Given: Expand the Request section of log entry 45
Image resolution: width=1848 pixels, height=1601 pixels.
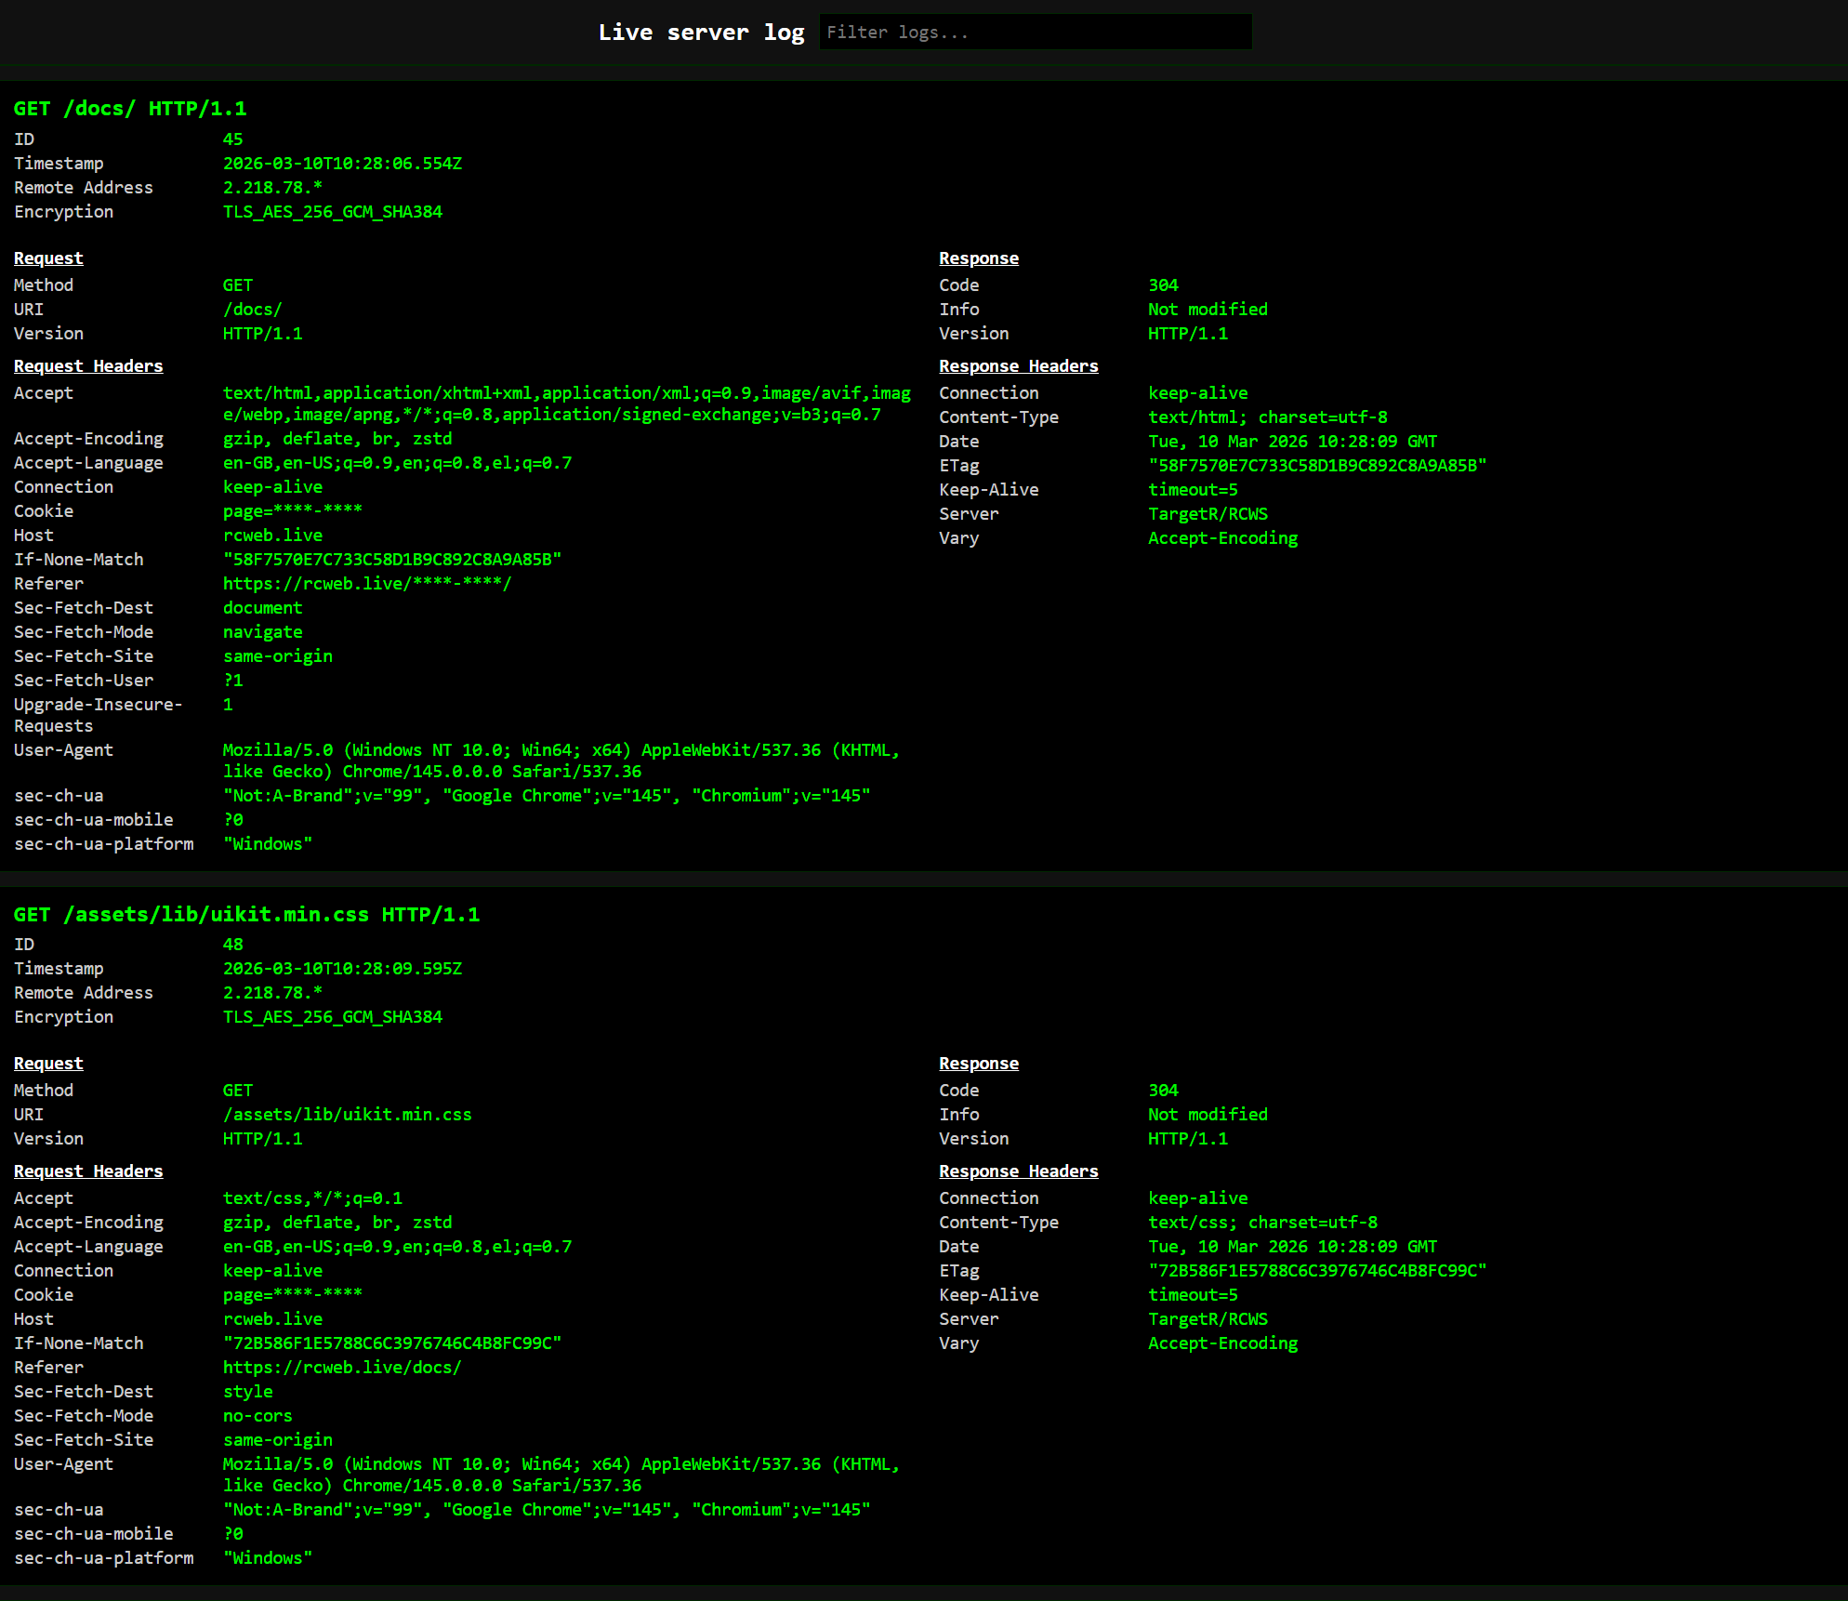Looking at the screenshot, I should (47, 258).
